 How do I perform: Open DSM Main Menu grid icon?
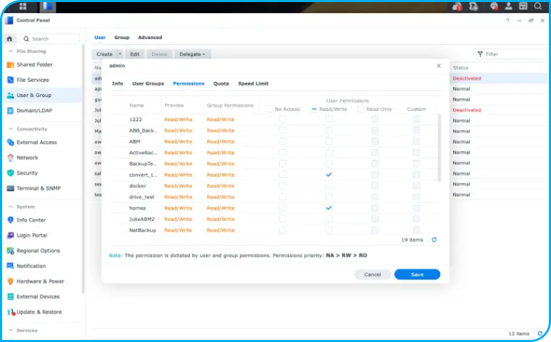23,7
